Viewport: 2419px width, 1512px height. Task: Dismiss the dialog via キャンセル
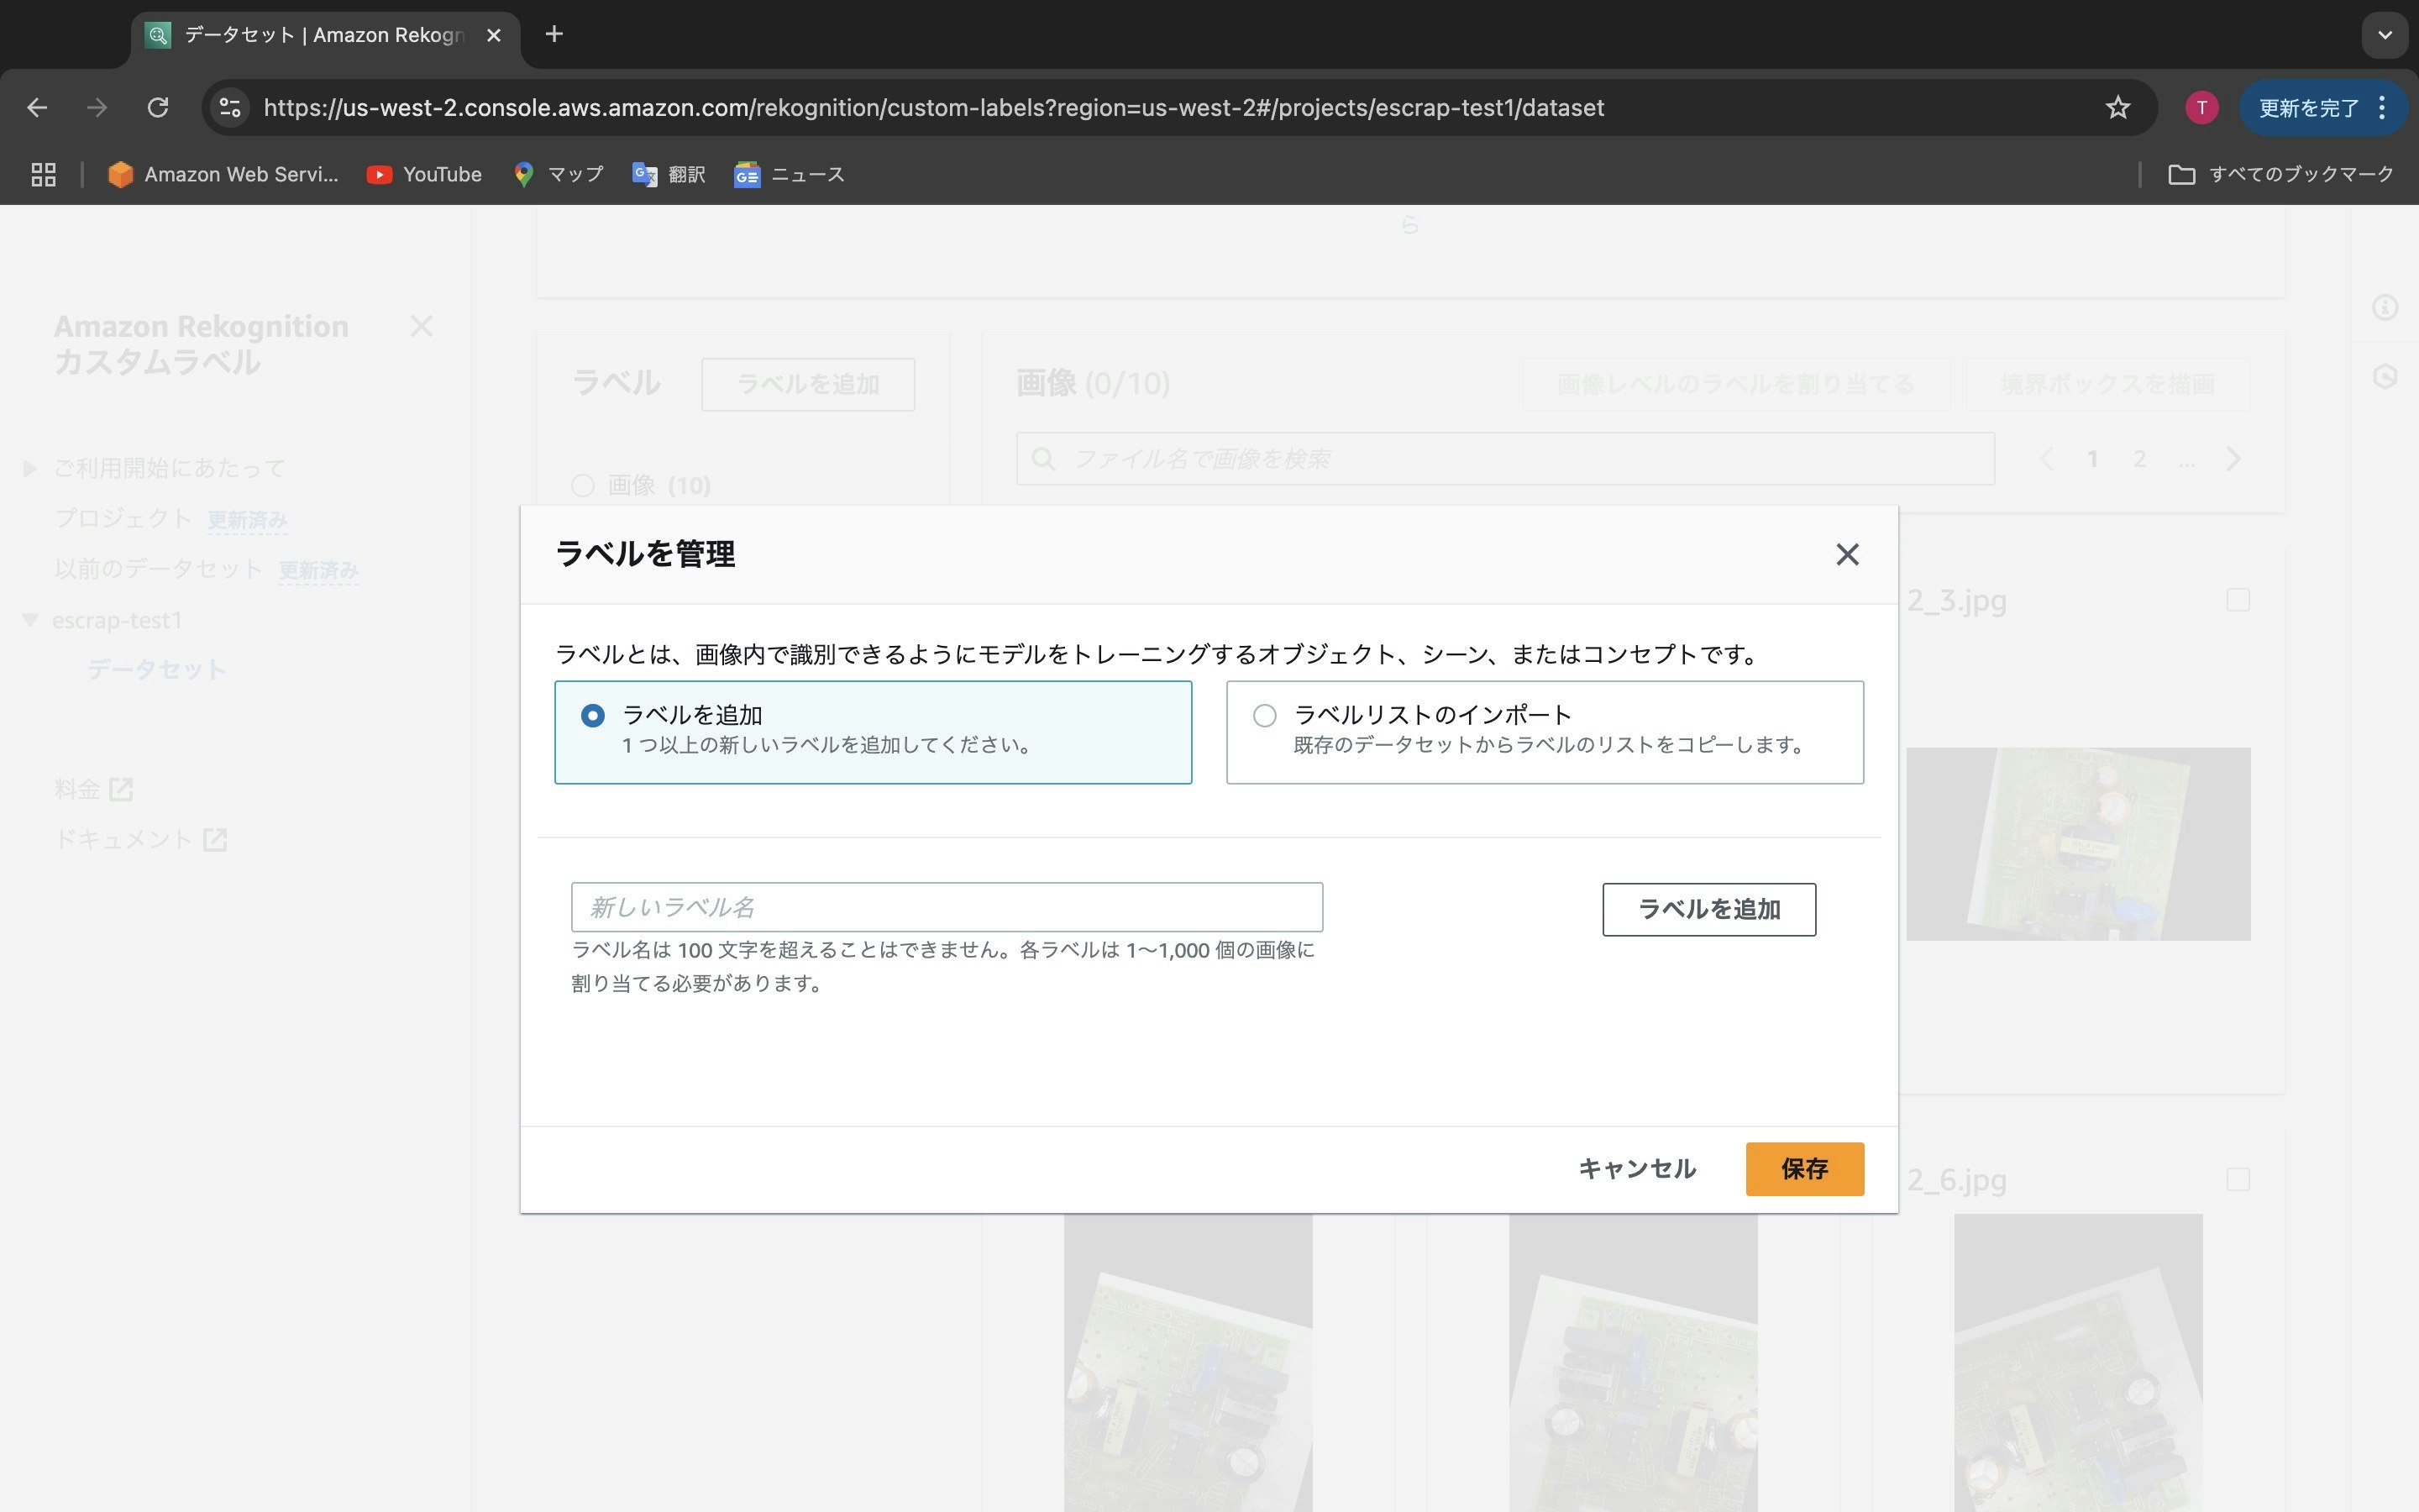(1635, 1168)
